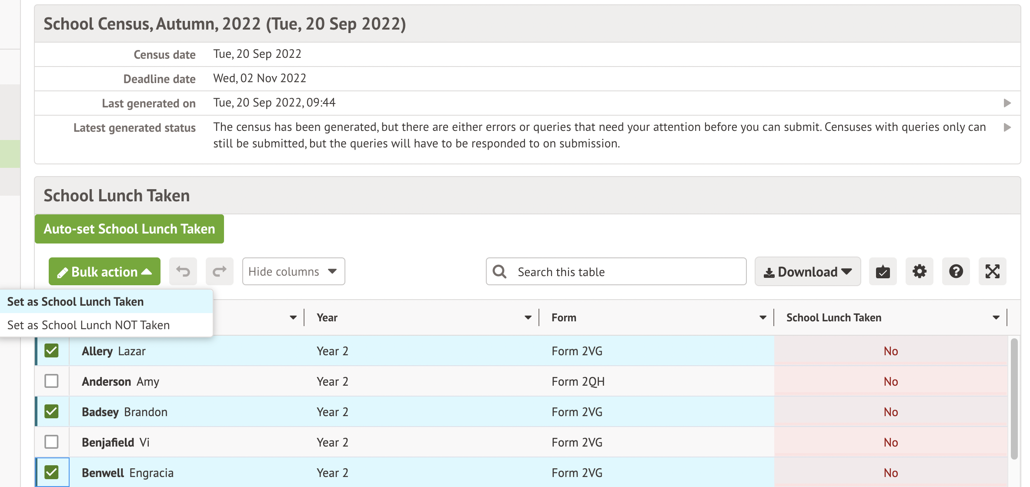The height and width of the screenshot is (487, 1030).
Task: Tick the Benjafield Vi checkbox
Action: coord(51,442)
